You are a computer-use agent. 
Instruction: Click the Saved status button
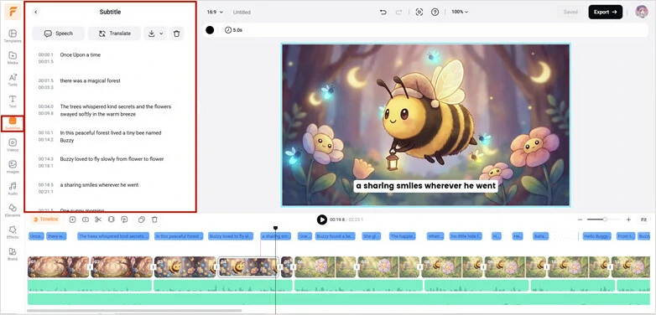570,12
